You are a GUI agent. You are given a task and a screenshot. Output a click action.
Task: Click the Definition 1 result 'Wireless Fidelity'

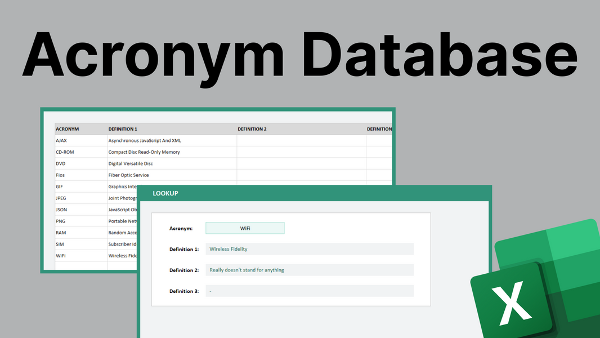(309, 249)
